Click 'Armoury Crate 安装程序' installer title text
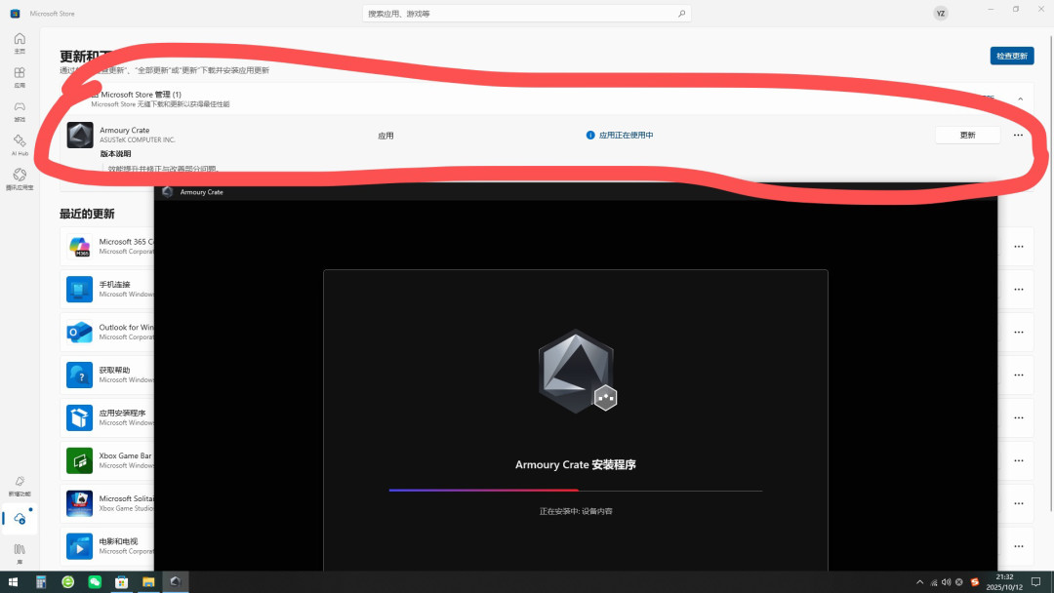Viewport: 1054px width, 593px height. pos(576,464)
